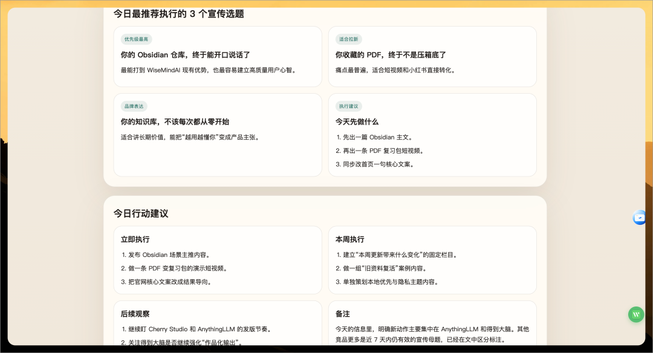This screenshot has height=353, width=653.
Task: Click the 立即执行 card title
Action: tap(135, 239)
